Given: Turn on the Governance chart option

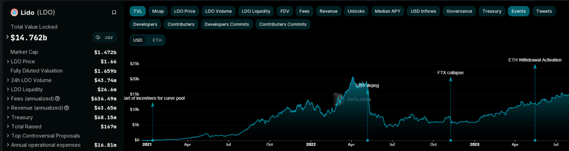Looking at the screenshot, I should click(x=459, y=11).
